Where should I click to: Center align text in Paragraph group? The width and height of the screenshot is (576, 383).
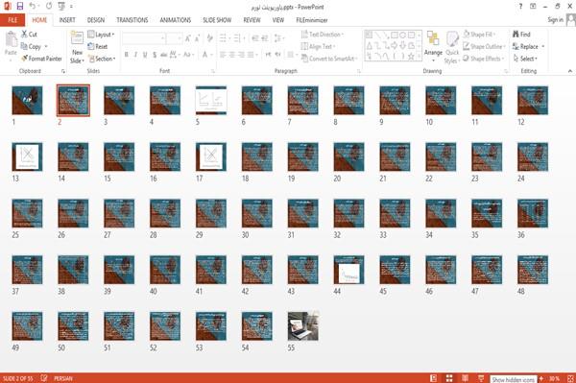[232, 55]
